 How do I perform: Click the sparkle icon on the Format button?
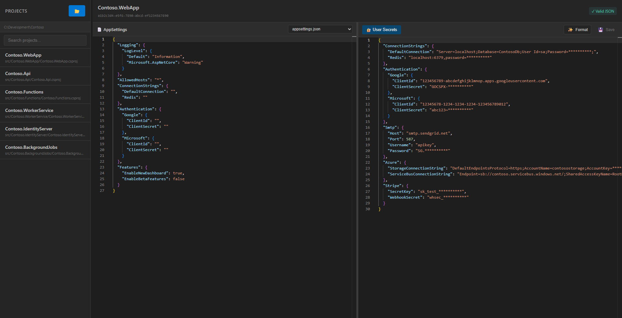(570, 29)
